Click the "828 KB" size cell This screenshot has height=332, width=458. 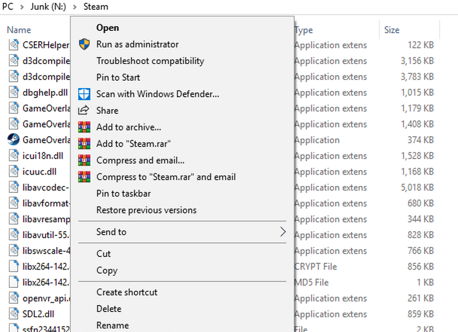[x=421, y=235]
